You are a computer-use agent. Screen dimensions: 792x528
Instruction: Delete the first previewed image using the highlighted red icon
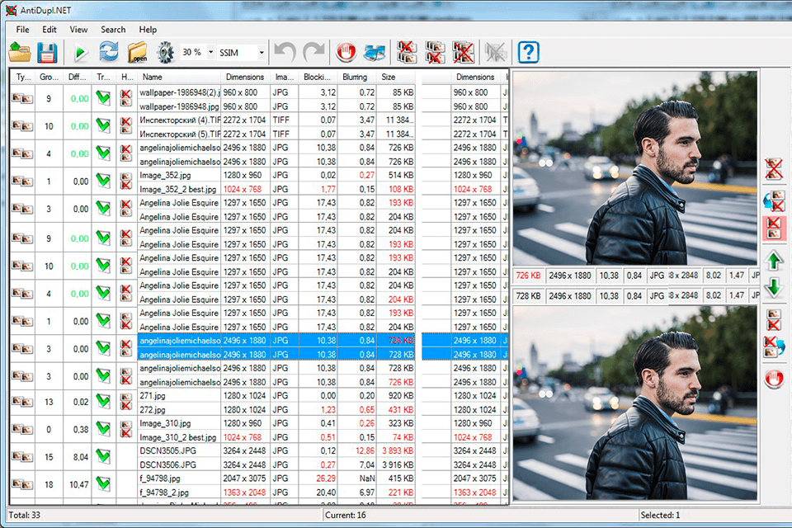(x=774, y=228)
